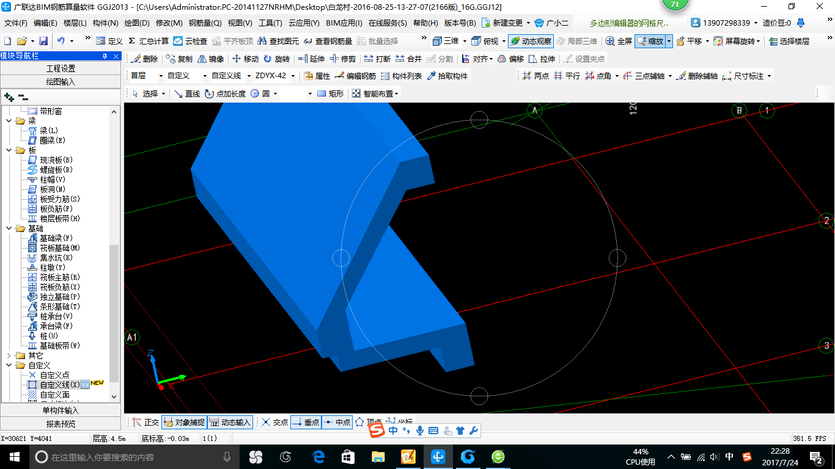Image resolution: width=835 pixels, height=469 pixels.
Task: Click 删除辅轴 delete auxiliary axis
Action: point(697,76)
